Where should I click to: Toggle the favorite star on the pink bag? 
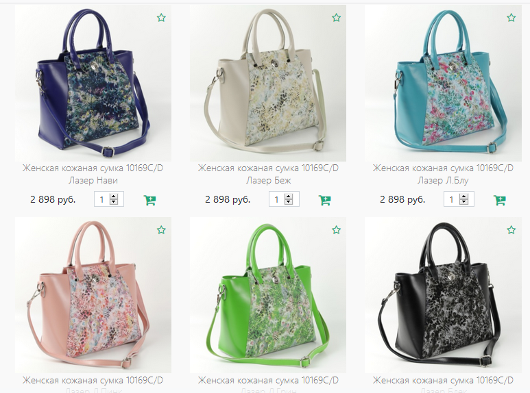(161, 230)
